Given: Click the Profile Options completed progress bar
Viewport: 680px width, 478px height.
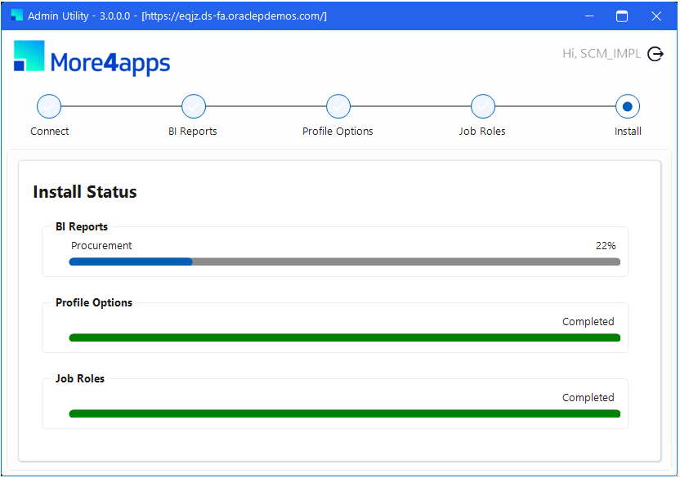Looking at the screenshot, I should [x=345, y=337].
